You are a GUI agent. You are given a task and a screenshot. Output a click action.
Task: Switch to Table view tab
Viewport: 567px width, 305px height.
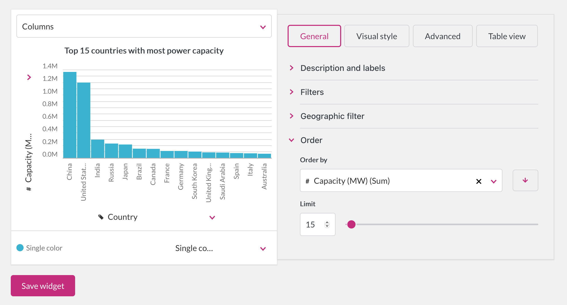point(507,36)
